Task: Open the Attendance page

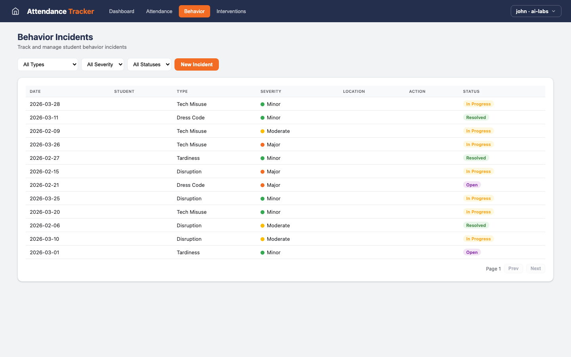Action: pos(159,11)
